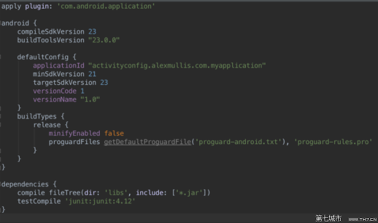Image resolution: width=378 pixels, height=223 pixels.
Task: Collapse the buildTypes block fold marker
Action: coord(1,117)
